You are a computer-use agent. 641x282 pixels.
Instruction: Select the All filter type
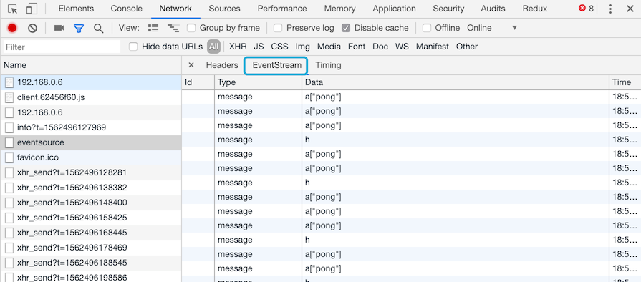(x=214, y=47)
